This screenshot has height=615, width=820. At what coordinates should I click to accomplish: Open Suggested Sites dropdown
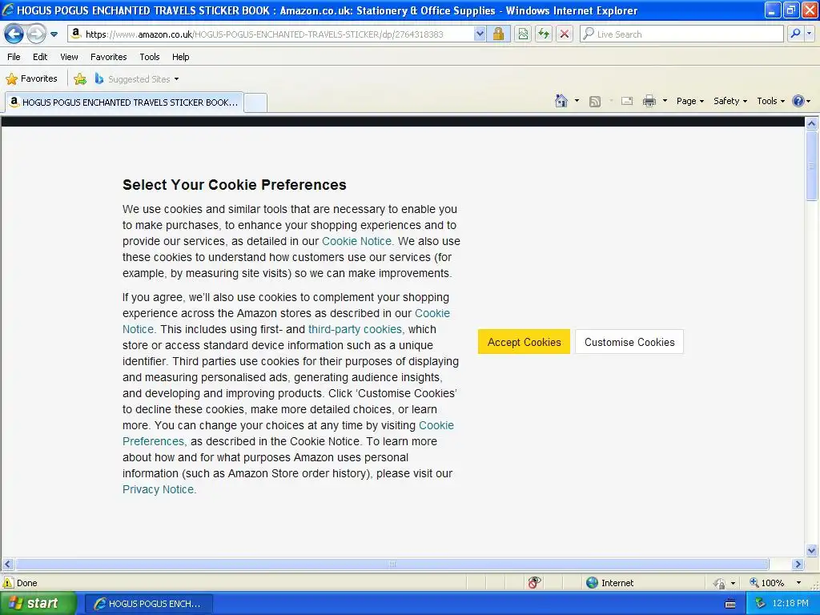coord(137,79)
